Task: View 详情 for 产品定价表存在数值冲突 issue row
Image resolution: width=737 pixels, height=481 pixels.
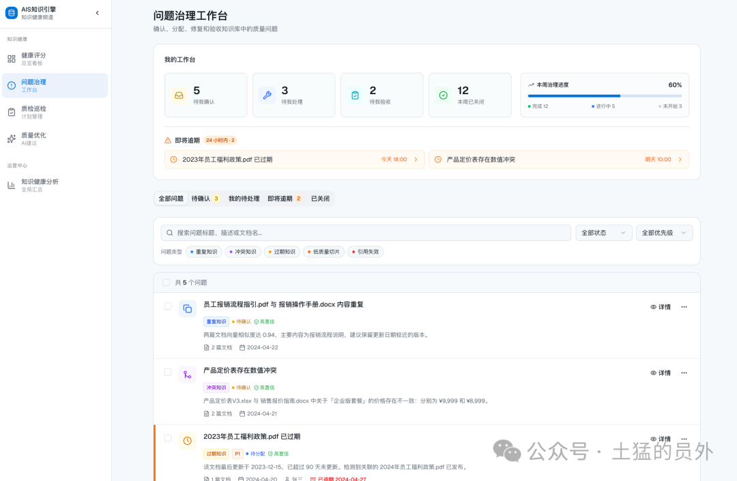Action: [x=661, y=373]
